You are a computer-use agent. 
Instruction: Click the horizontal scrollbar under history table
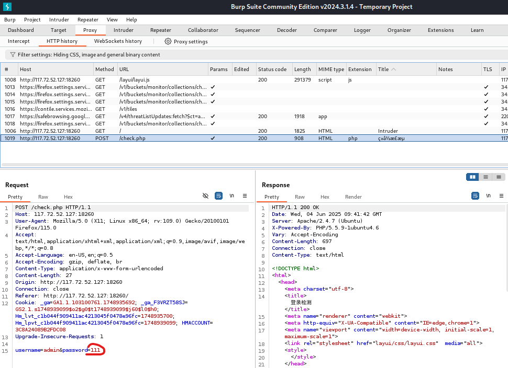click(254, 165)
